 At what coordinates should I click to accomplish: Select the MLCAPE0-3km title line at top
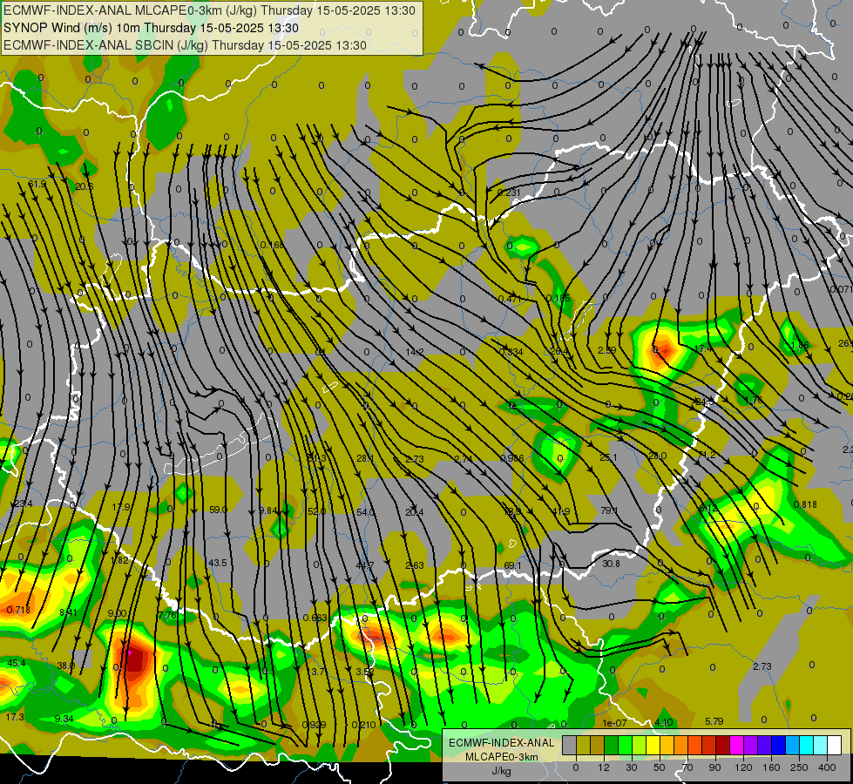tap(209, 10)
